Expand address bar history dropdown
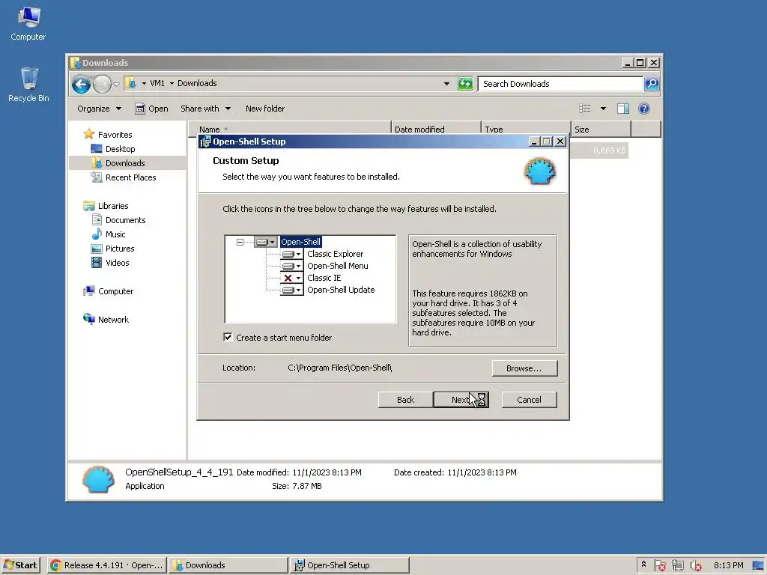 (446, 84)
